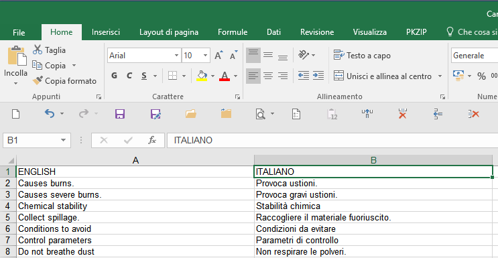Increase font size with the large A icon

point(219,55)
